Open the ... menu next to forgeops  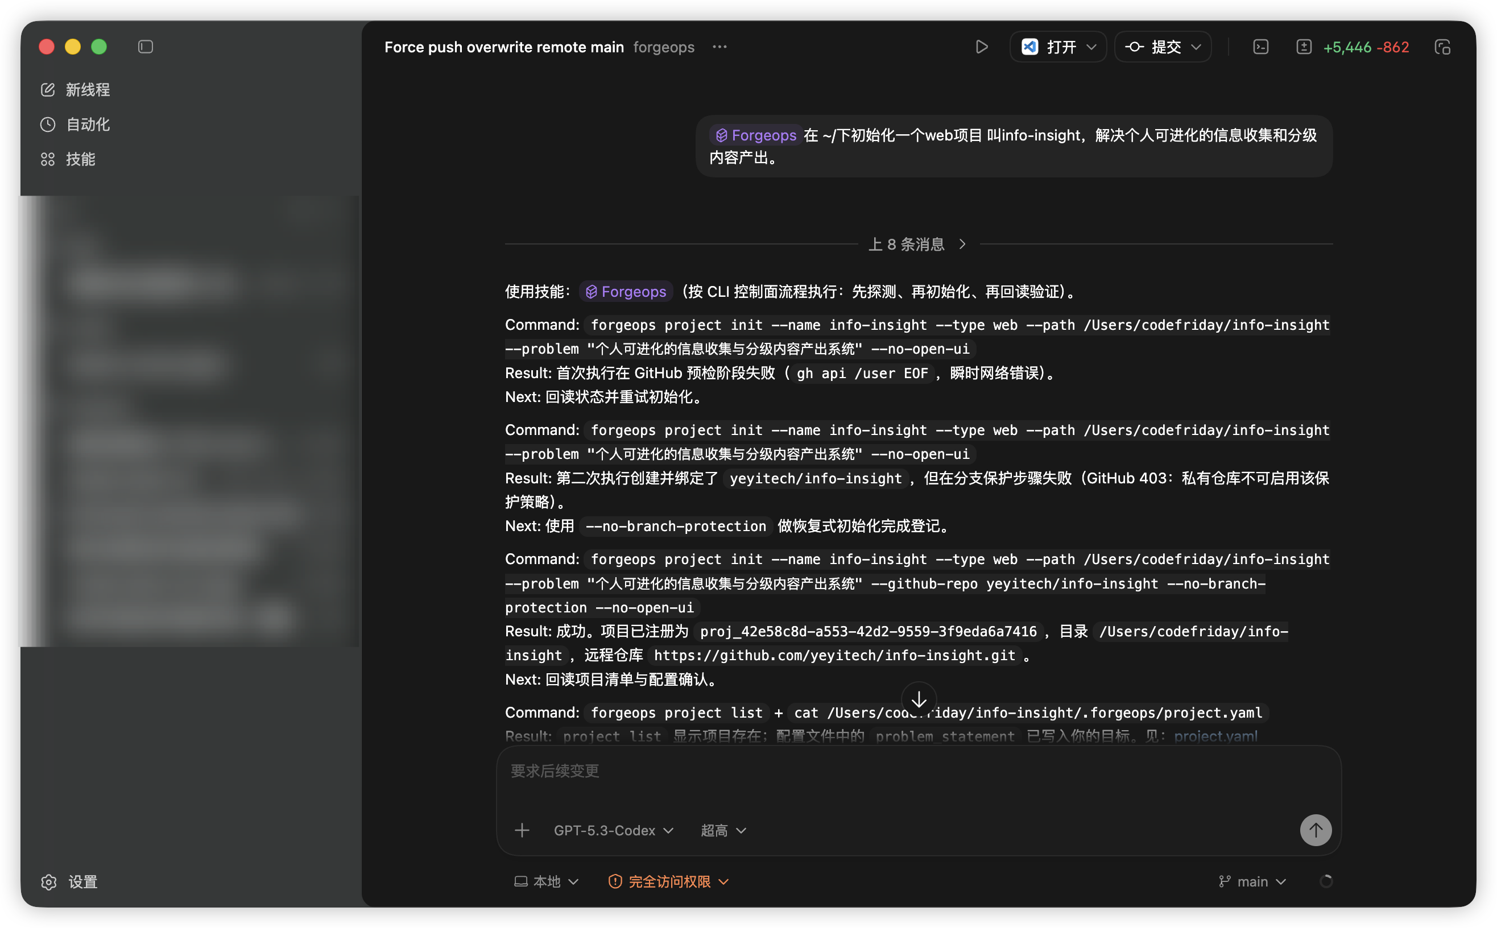pyautogui.click(x=719, y=47)
